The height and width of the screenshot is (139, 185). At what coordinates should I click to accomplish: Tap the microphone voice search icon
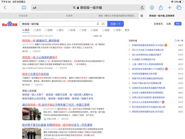click(98, 24)
